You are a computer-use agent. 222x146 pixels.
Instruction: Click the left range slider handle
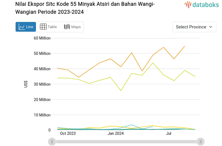(x=52, y=142)
